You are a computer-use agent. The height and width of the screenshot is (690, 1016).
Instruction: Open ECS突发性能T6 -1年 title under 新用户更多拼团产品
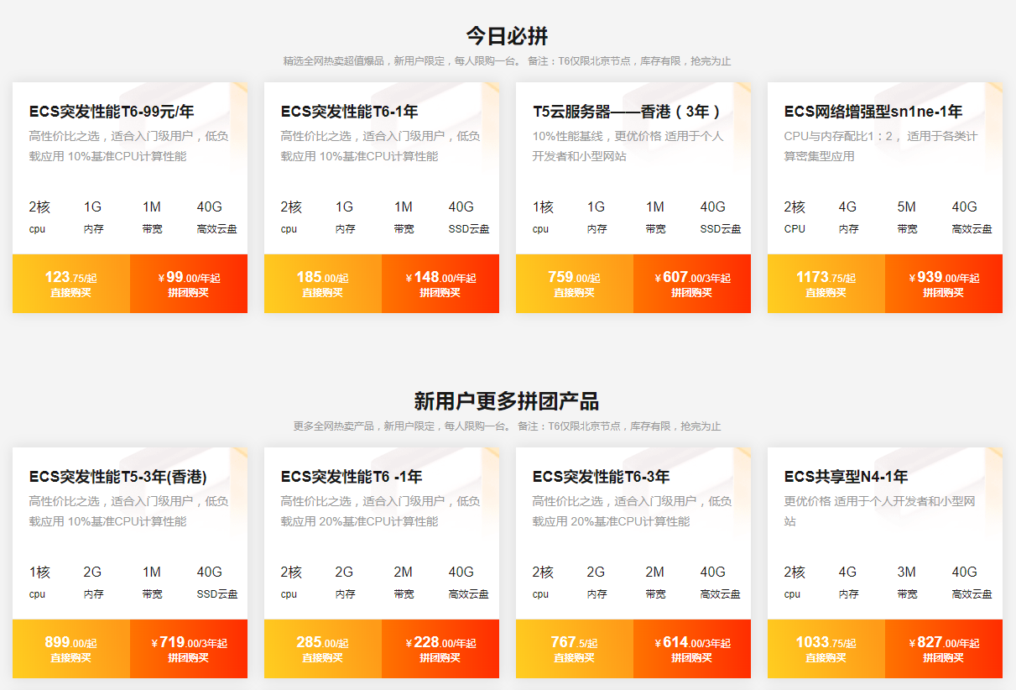pyautogui.click(x=351, y=477)
